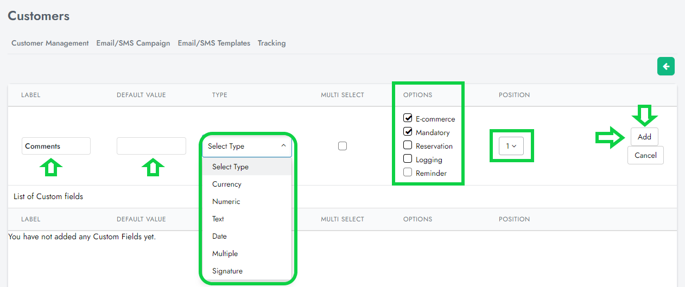Pick the Signature type option
685x287 pixels.
pyautogui.click(x=227, y=271)
